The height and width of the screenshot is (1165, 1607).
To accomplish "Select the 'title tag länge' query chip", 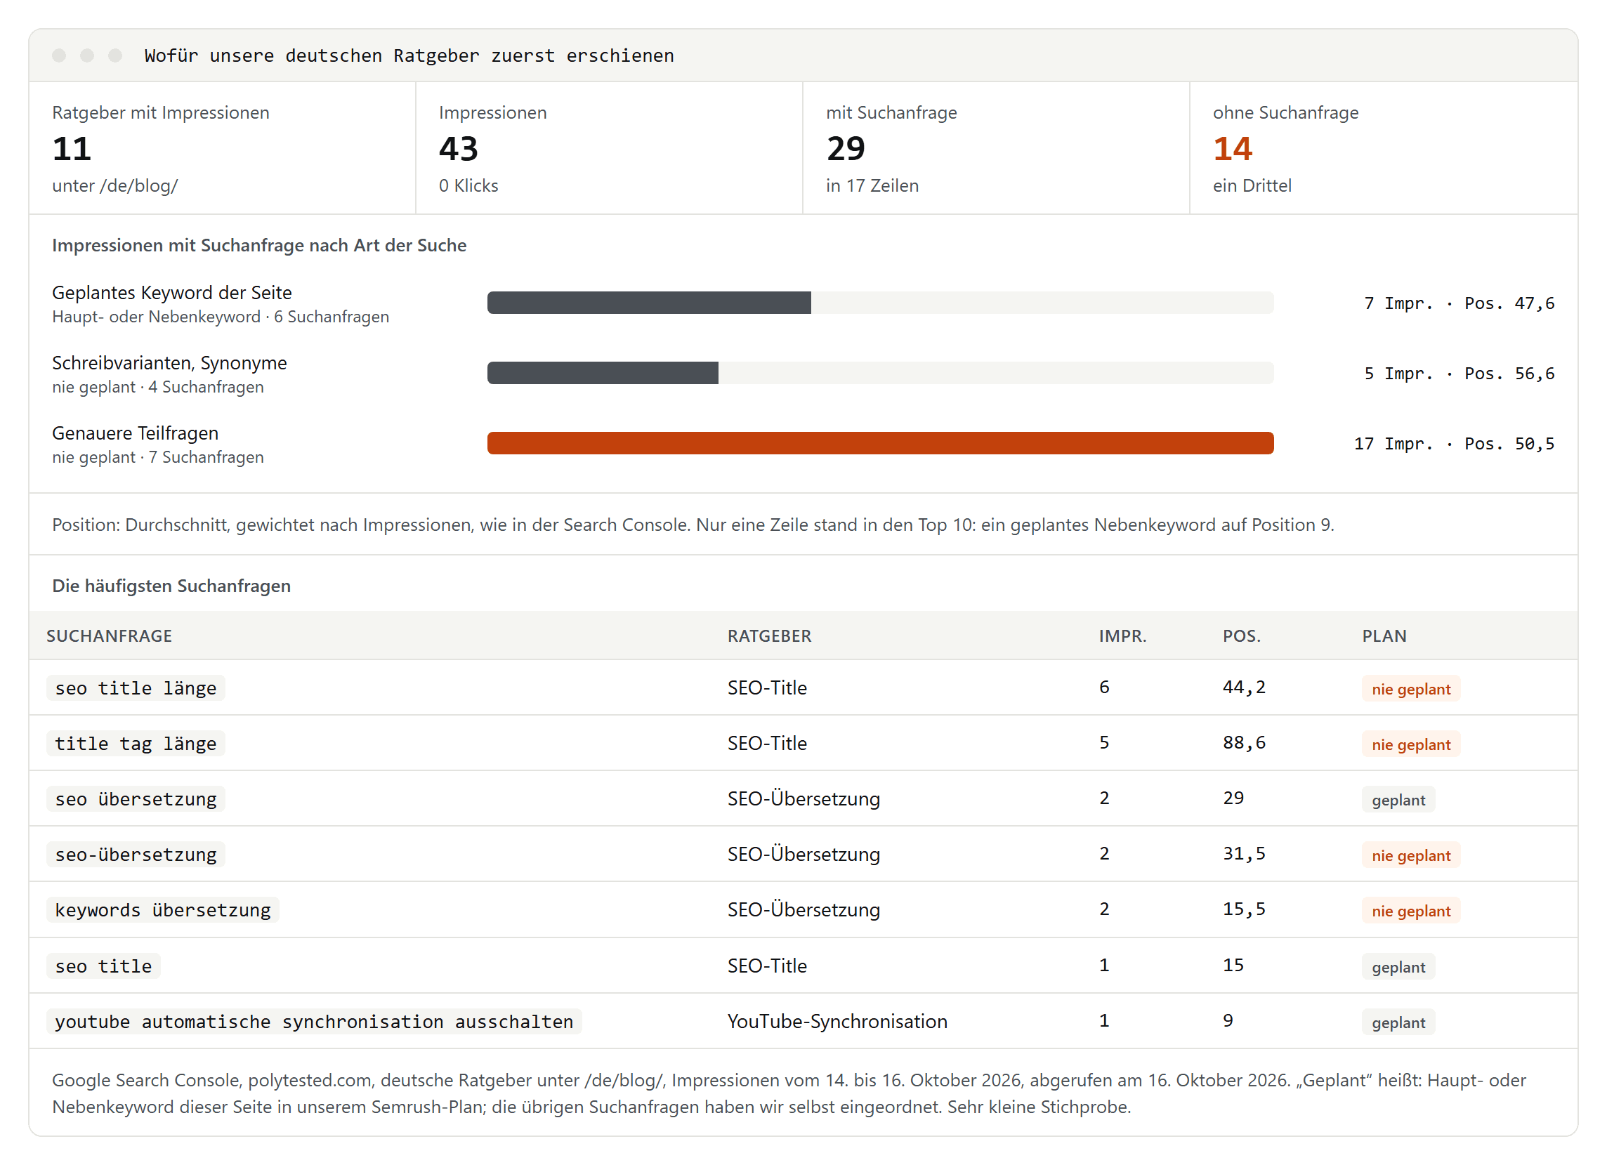I will [x=136, y=744].
